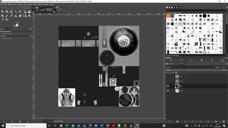The image size is (228, 128).
Task: Select the Warp Transform tool
Action: [x=29, y=11]
